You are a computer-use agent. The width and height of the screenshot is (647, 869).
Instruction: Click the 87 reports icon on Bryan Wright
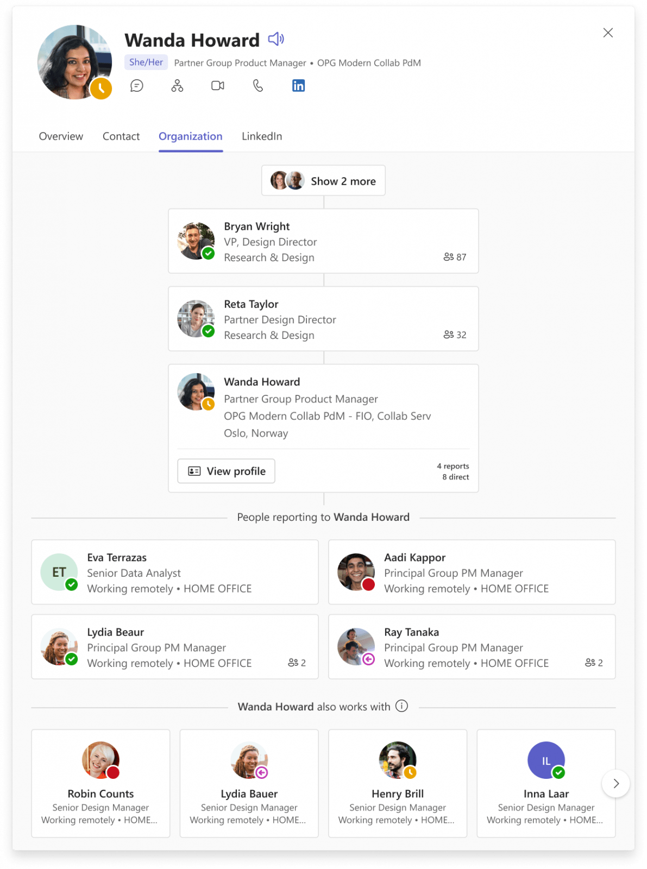coord(455,257)
